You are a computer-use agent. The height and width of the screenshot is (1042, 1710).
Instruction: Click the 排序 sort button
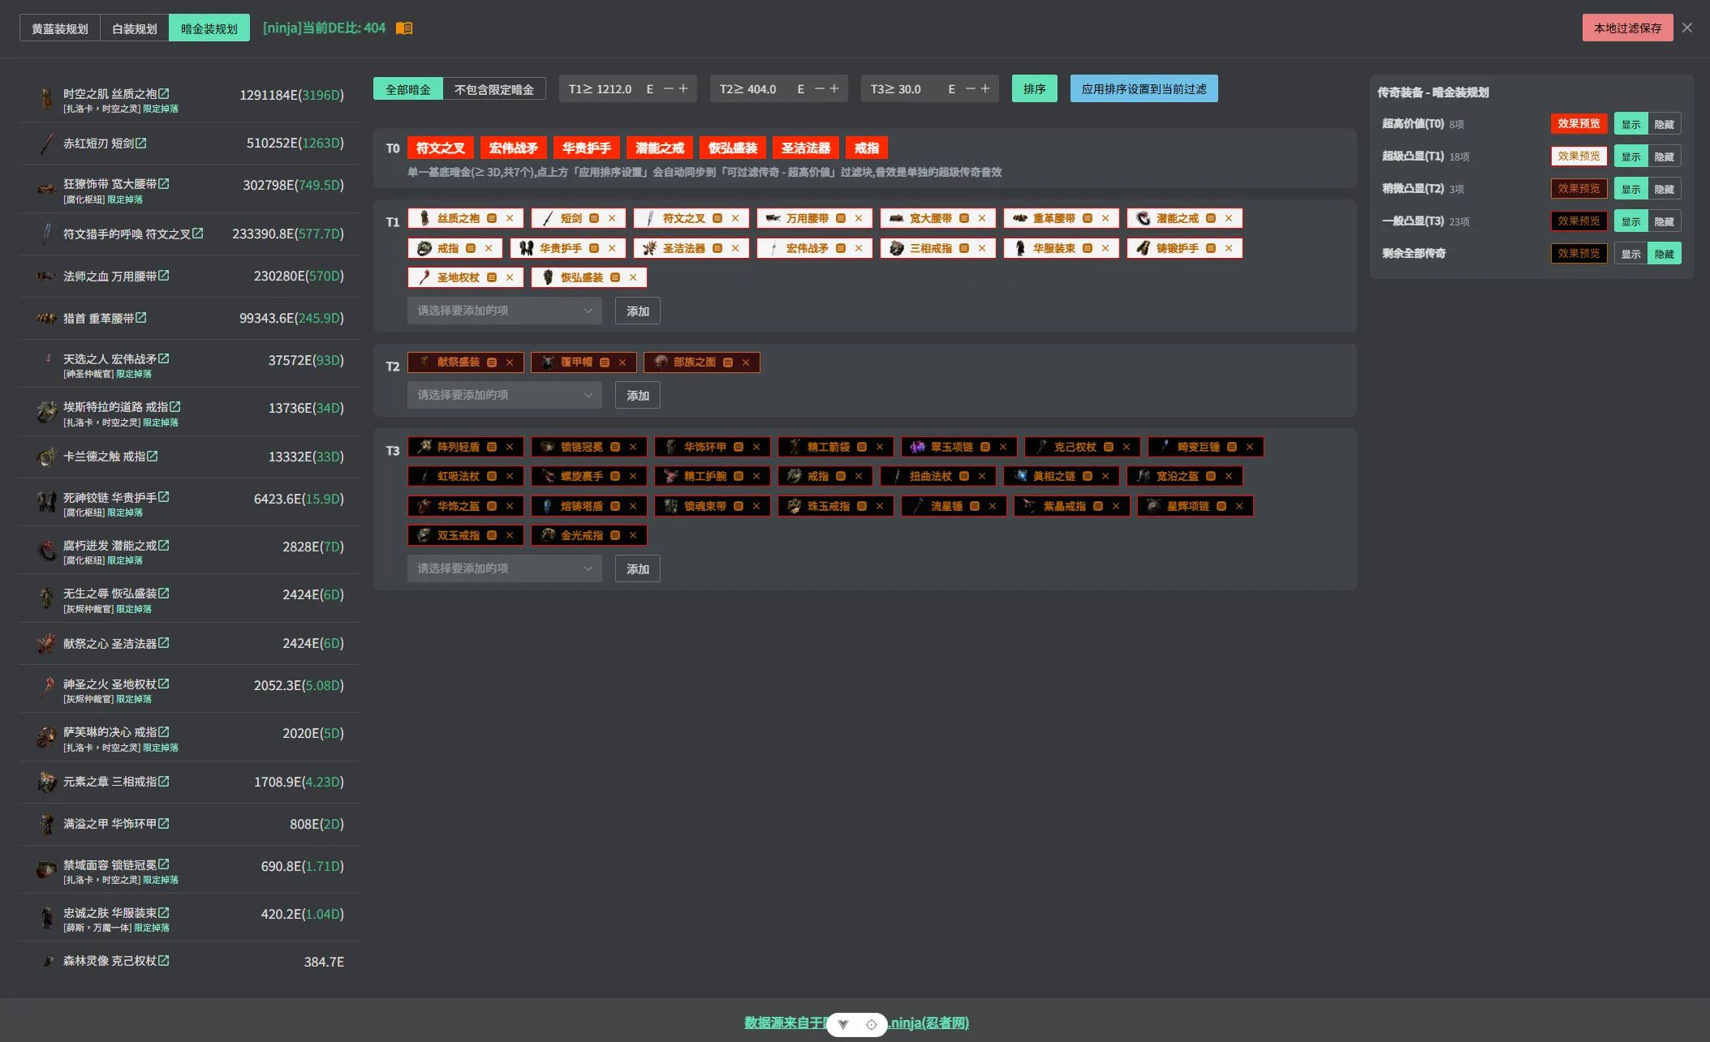point(1035,88)
